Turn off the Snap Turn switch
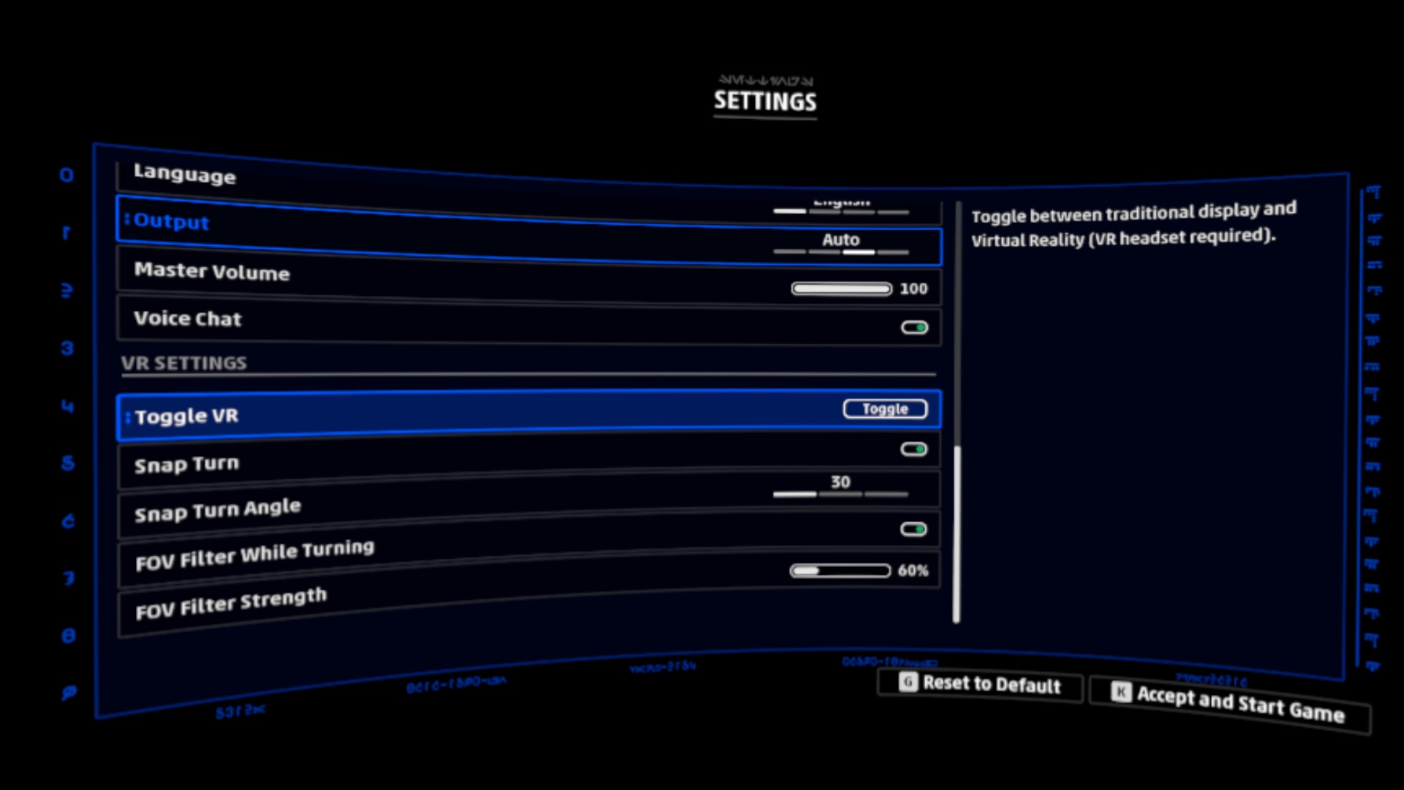1404x790 pixels. [x=913, y=449]
